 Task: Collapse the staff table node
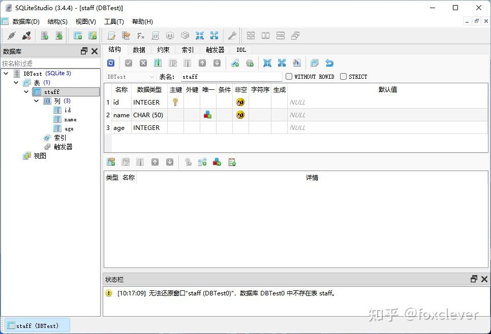coord(26,91)
